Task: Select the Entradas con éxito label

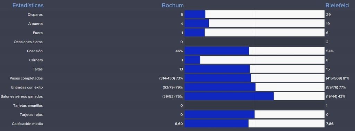Action: click(x=27, y=87)
